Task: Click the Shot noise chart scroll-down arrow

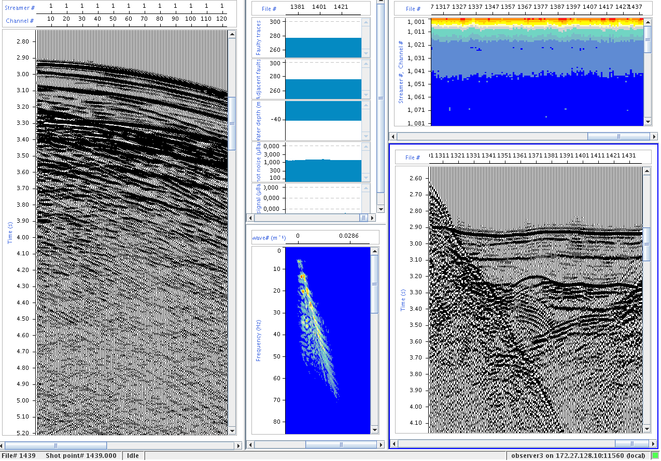Action: pos(367,178)
